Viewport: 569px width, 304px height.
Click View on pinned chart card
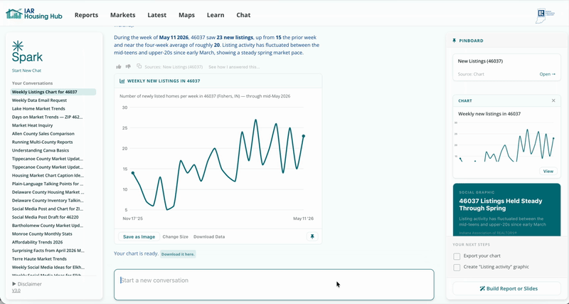(x=548, y=171)
